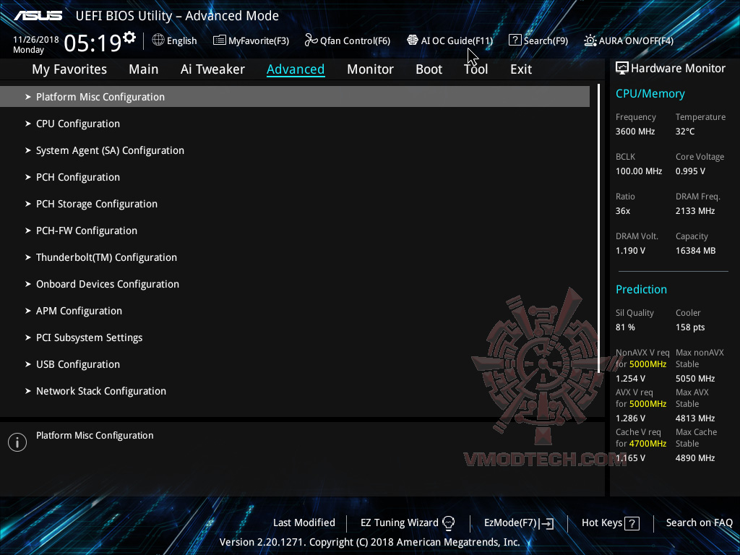740x555 pixels.
Task: Click the Hardware Monitor screen icon
Action: pos(622,69)
